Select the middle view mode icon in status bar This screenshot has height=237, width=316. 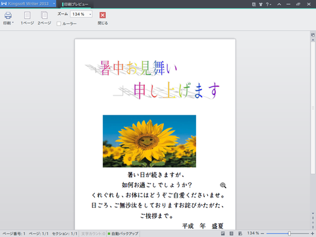pos(231,234)
